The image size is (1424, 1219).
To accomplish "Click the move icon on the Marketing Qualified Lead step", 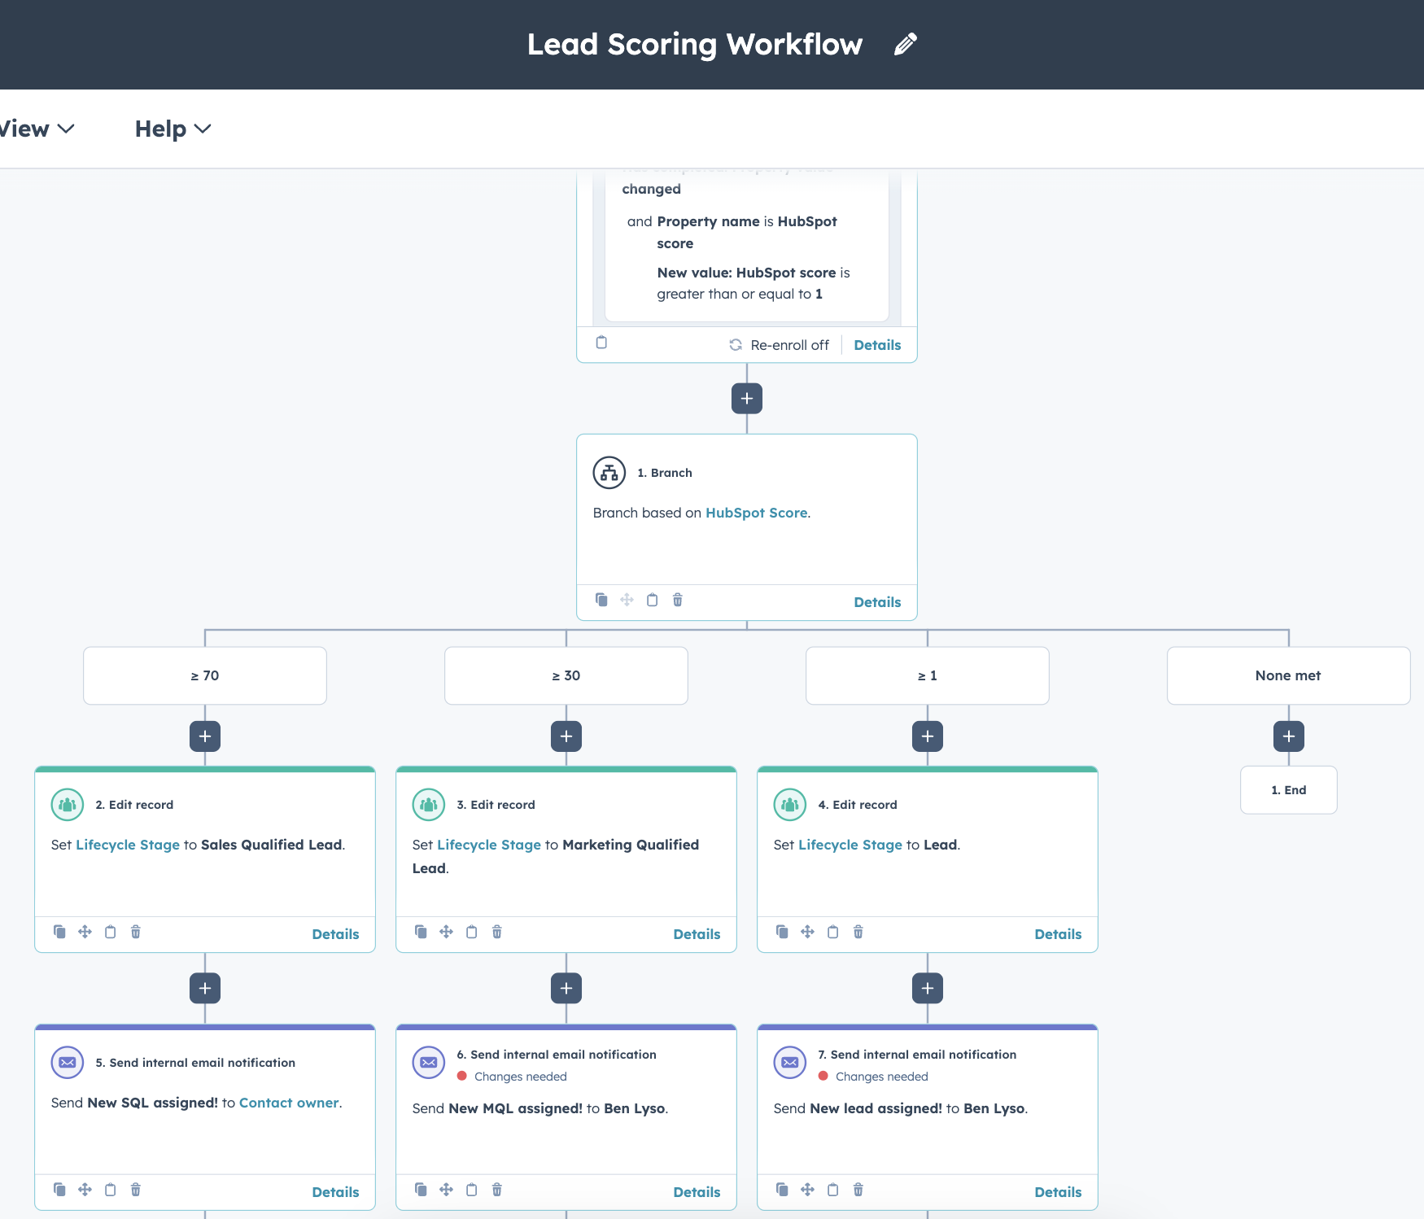I will point(446,932).
